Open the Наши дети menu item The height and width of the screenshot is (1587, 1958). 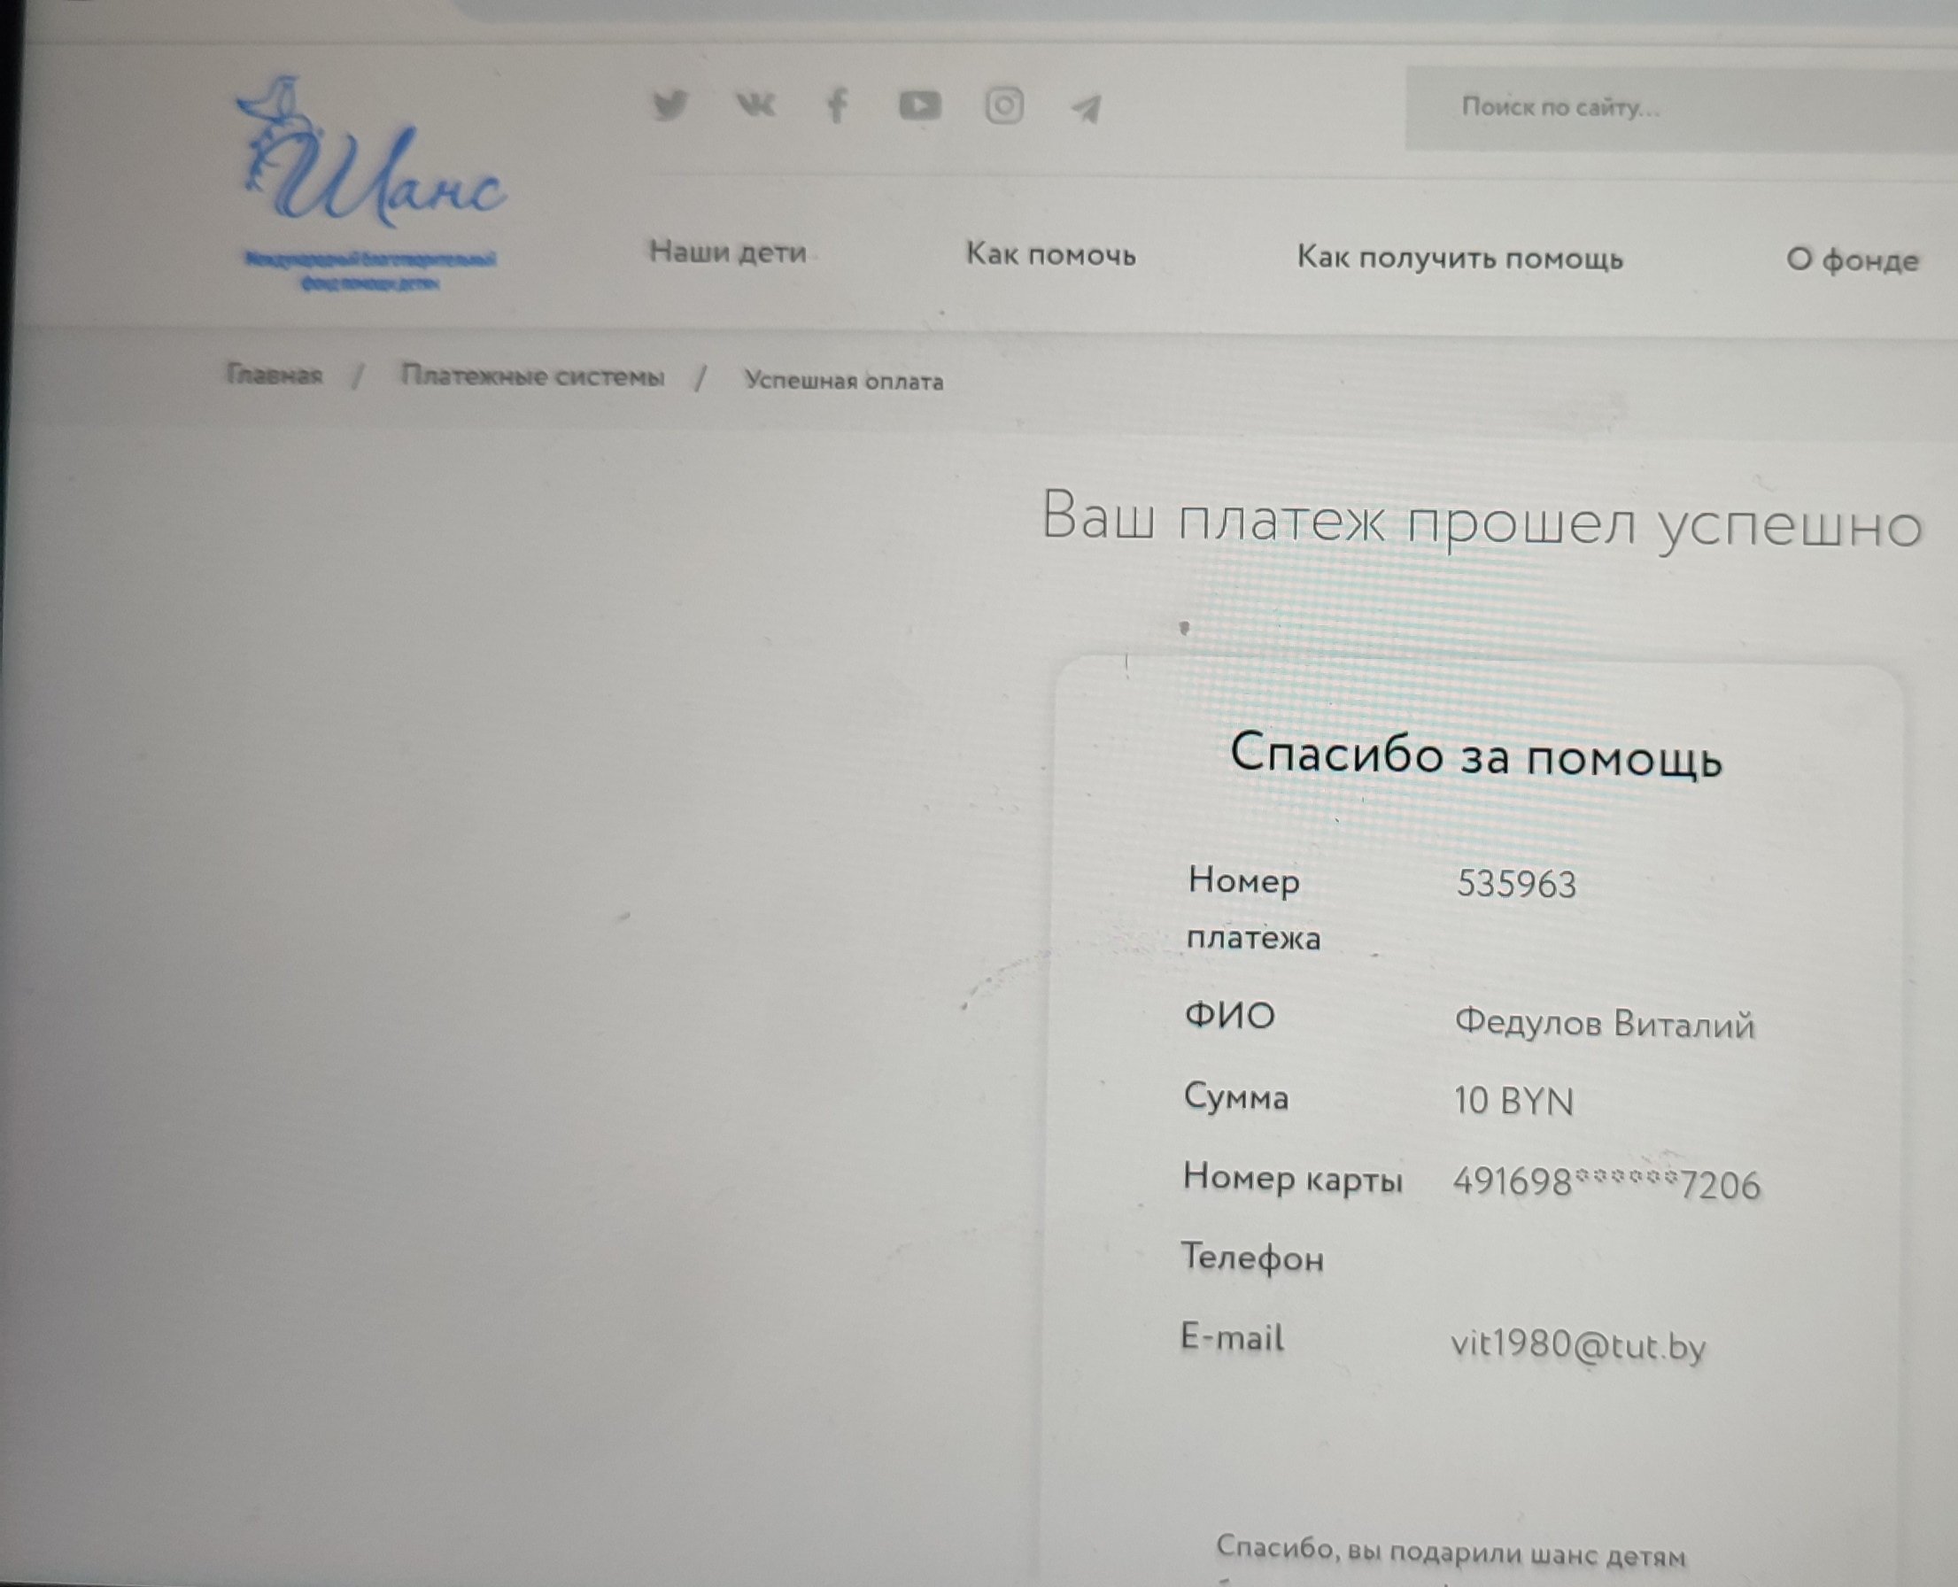tap(728, 252)
